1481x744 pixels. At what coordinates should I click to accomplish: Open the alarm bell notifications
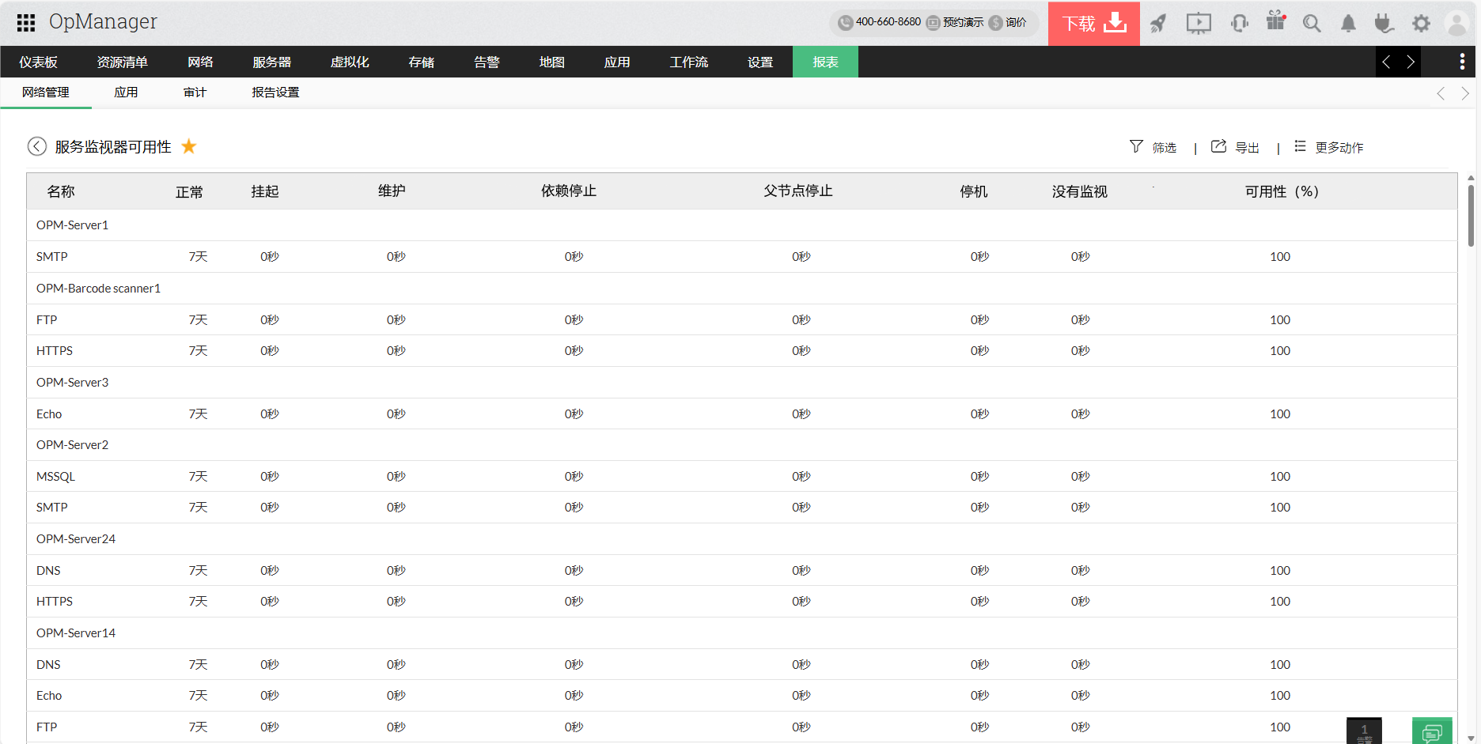[x=1348, y=24]
